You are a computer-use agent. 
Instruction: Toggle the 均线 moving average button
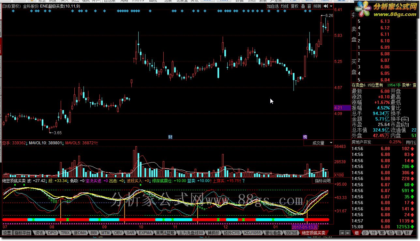(x=285, y=6)
